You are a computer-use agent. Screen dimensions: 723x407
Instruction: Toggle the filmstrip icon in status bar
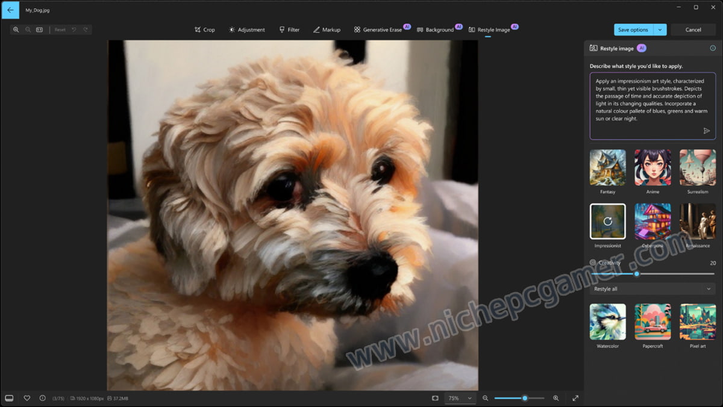tap(9, 398)
